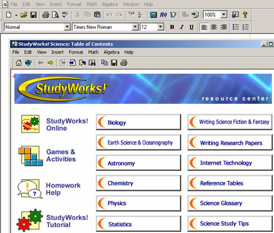Click the yellow Forward arrow icon
274x233 pixels.
(x=51, y=63)
